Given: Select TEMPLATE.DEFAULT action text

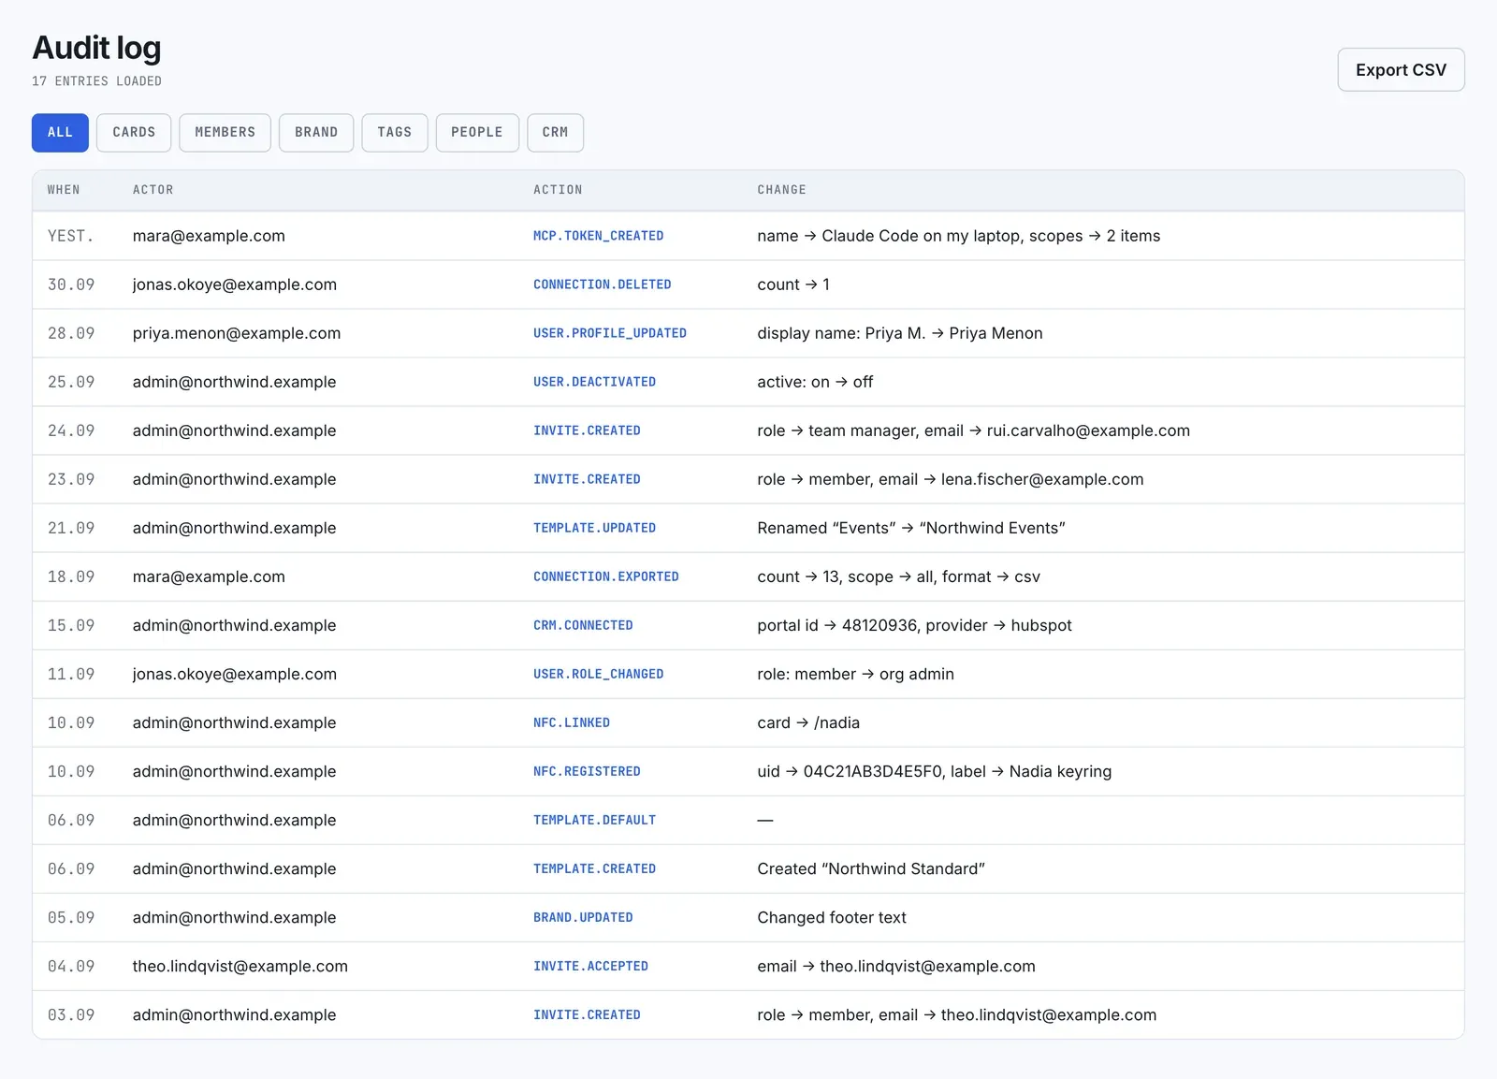Looking at the screenshot, I should point(594,820).
